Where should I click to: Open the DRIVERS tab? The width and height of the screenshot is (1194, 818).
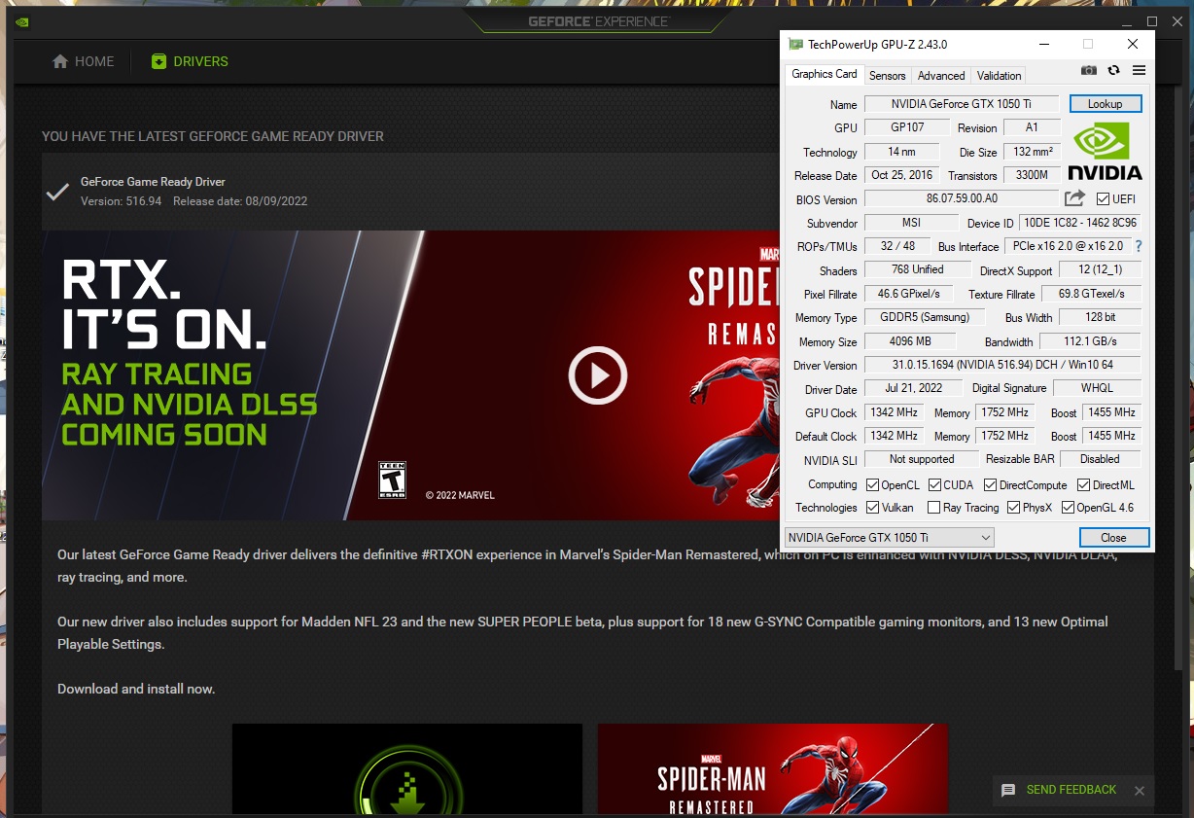(x=190, y=61)
